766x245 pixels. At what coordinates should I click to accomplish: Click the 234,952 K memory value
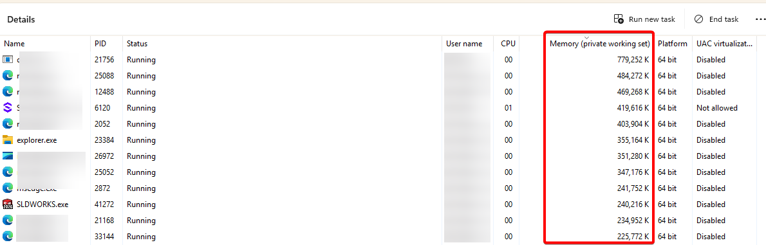coord(633,220)
